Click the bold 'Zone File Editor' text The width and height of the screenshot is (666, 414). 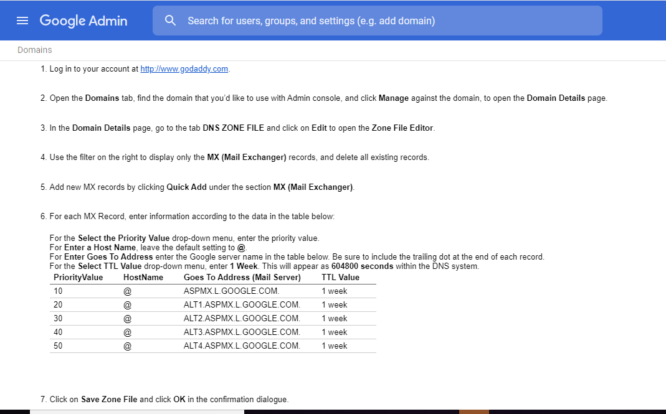point(402,128)
